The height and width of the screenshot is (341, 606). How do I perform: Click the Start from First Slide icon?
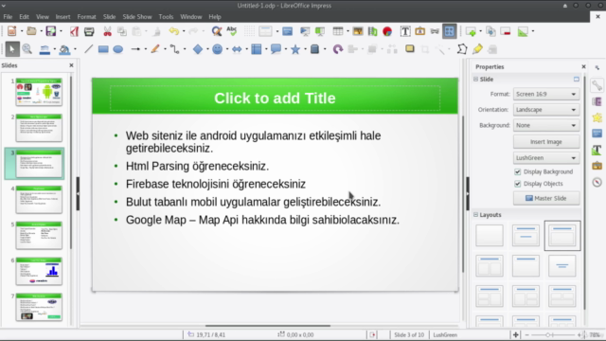(x=305, y=31)
